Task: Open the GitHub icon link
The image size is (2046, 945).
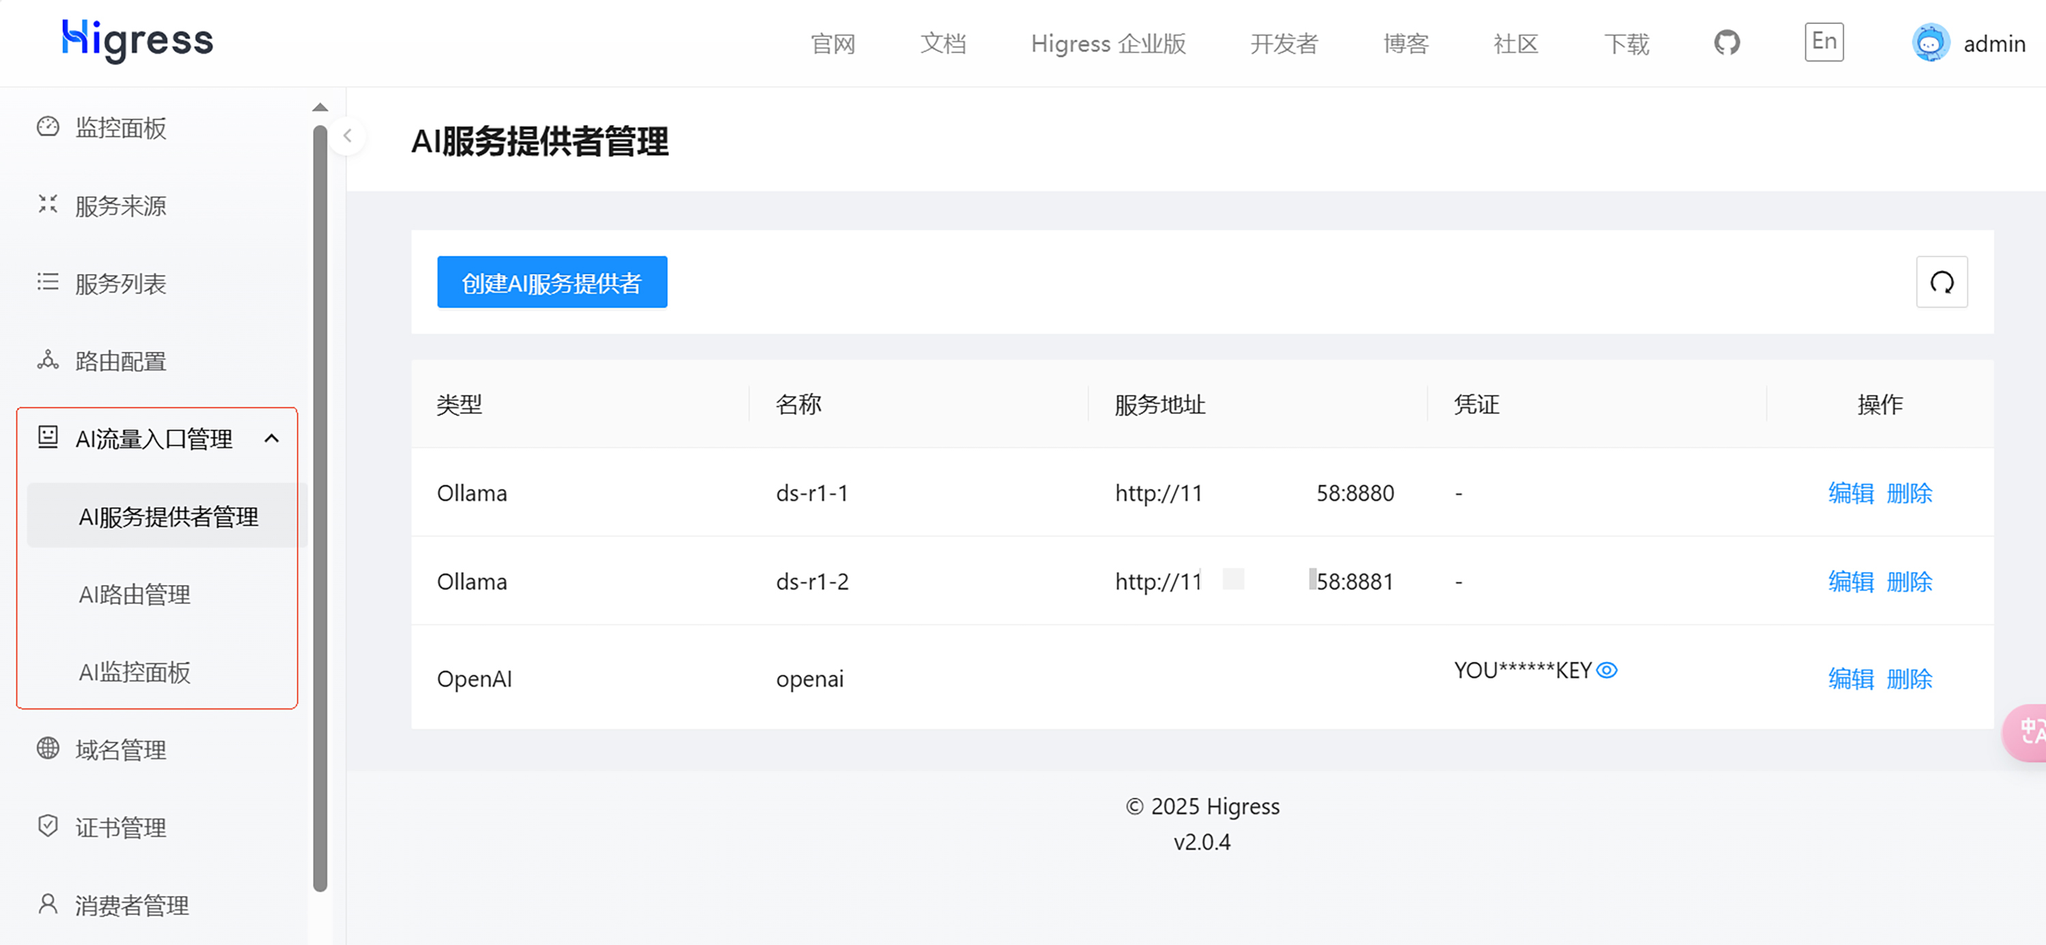Action: (x=1727, y=43)
